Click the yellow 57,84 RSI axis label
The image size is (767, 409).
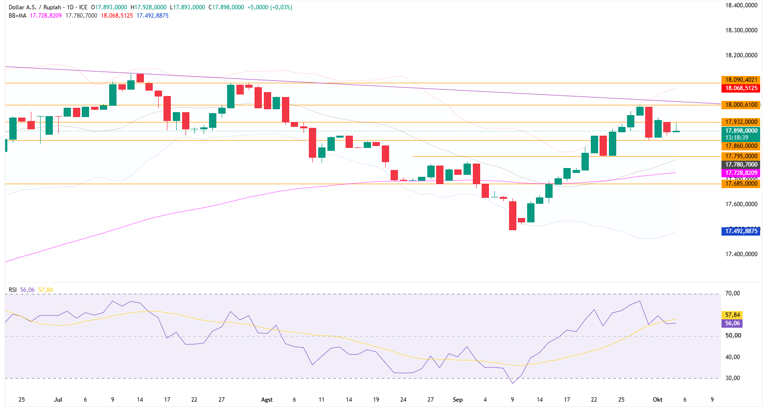(x=732, y=315)
